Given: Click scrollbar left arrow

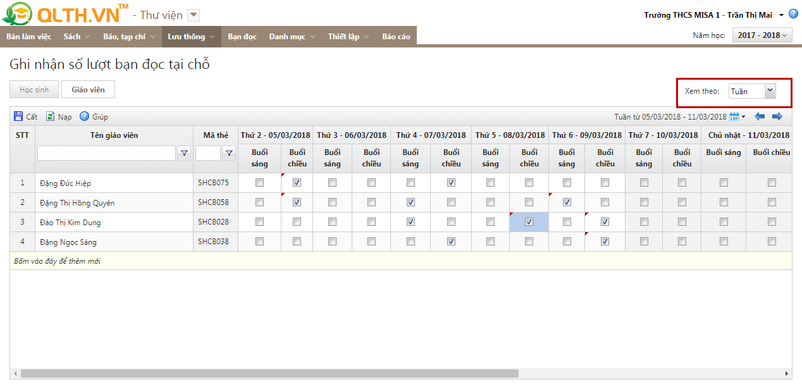Looking at the screenshot, I should [15, 374].
